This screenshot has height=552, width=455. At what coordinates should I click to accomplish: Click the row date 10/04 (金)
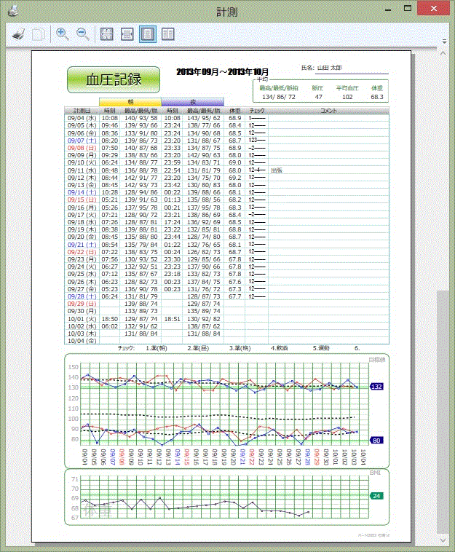click(x=82, y=341)
